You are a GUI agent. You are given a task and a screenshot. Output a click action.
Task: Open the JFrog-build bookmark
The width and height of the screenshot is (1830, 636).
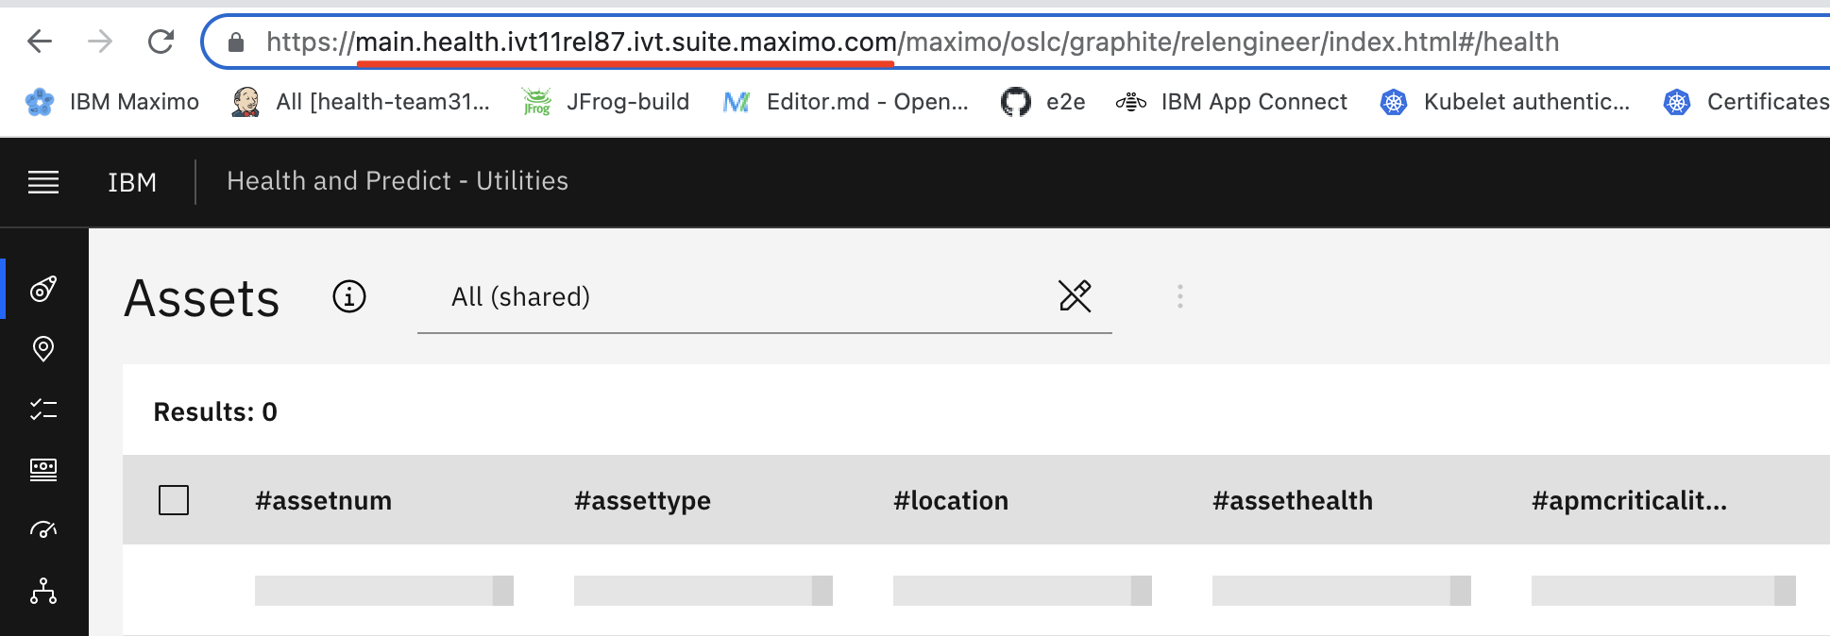click(x=606, y=102)
